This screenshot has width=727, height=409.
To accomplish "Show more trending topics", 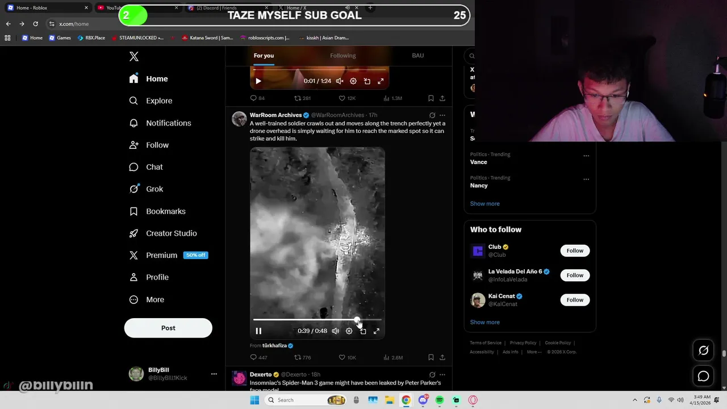I will click(485, 203).
